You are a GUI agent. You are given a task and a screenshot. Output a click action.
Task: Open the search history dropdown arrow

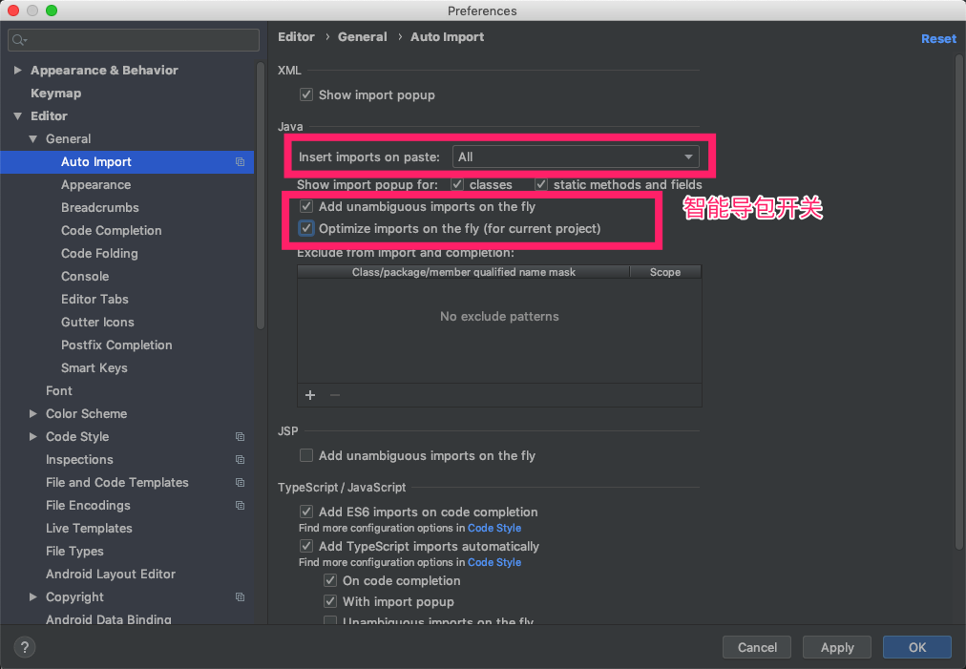(25, 41)
